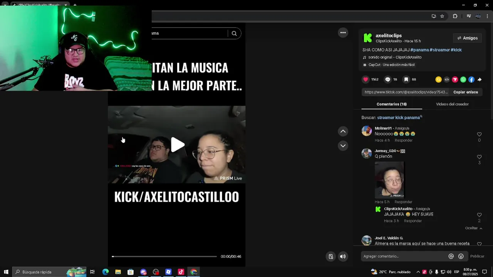Open more share options arrow
The image size is (493, 277).
(x=480, y=80)
